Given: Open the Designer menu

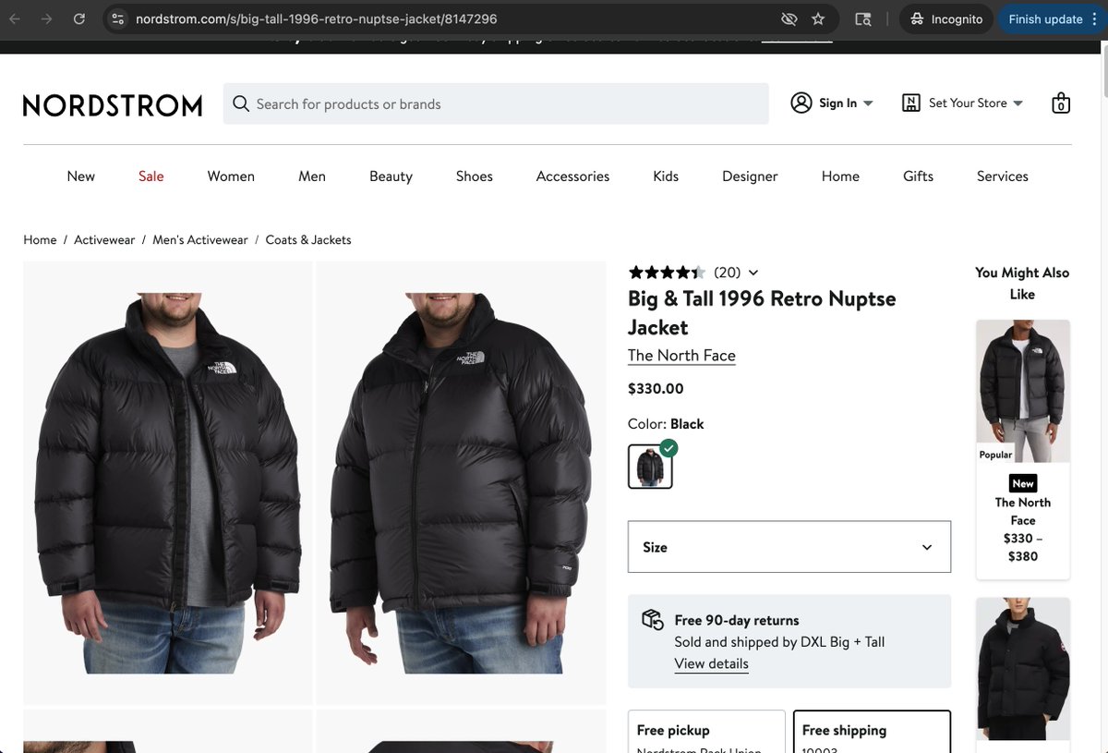Looking at the screenshot, I should 750,176.
